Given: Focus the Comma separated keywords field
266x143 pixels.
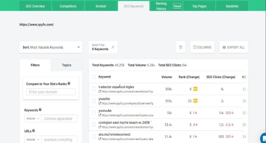Looking at the screenshot, I should click(x=60, y=118).
